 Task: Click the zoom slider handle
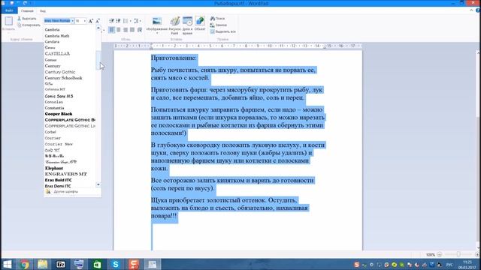(458, 254)
